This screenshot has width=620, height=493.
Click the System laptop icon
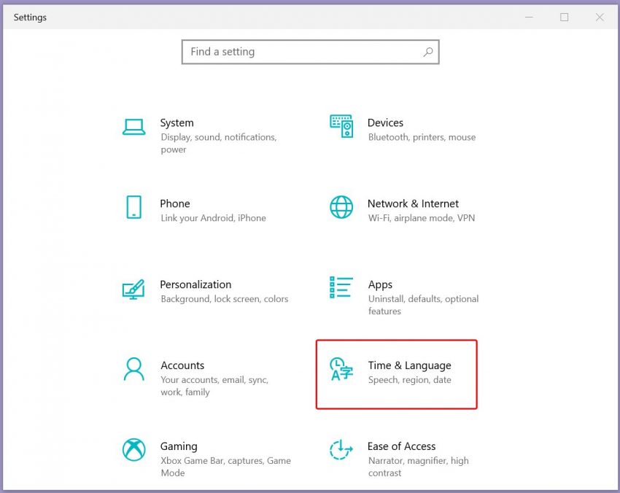pyautogui.click(x=133, y=127)
